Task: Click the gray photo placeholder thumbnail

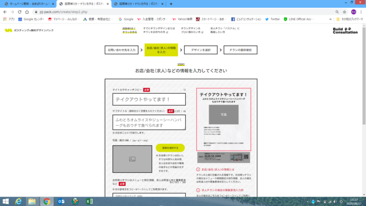Action: [132, 159]
